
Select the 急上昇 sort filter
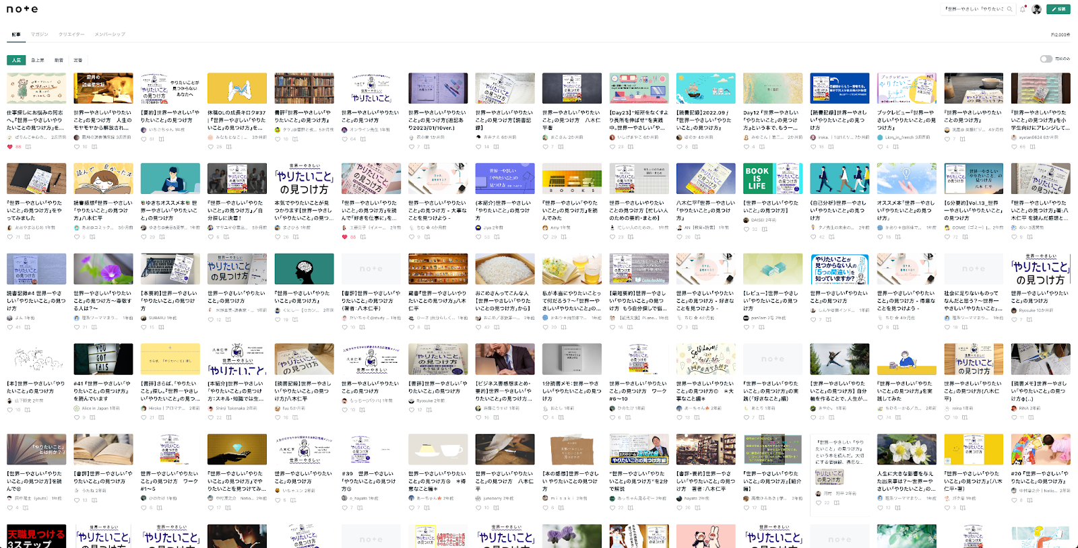click(x=38, y=61)
